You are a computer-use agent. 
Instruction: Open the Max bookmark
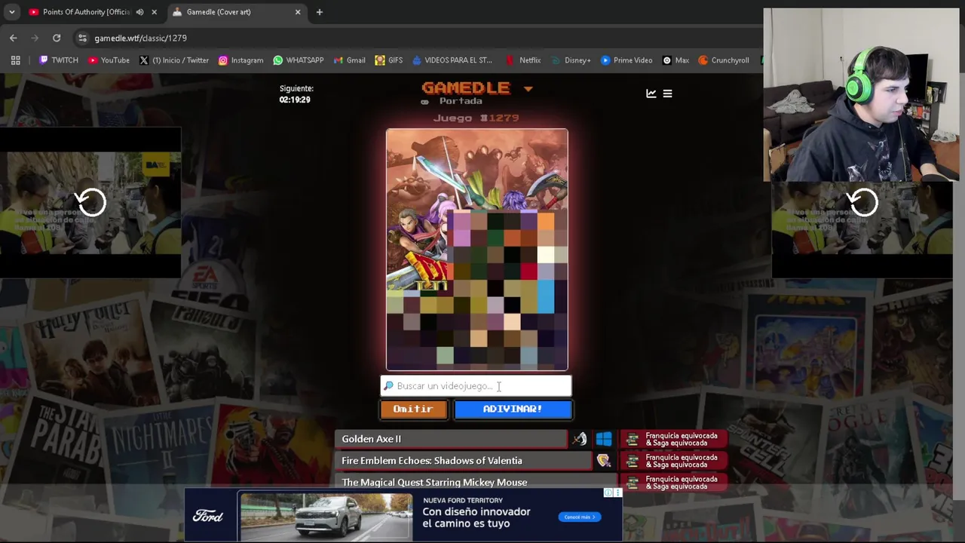675,60
